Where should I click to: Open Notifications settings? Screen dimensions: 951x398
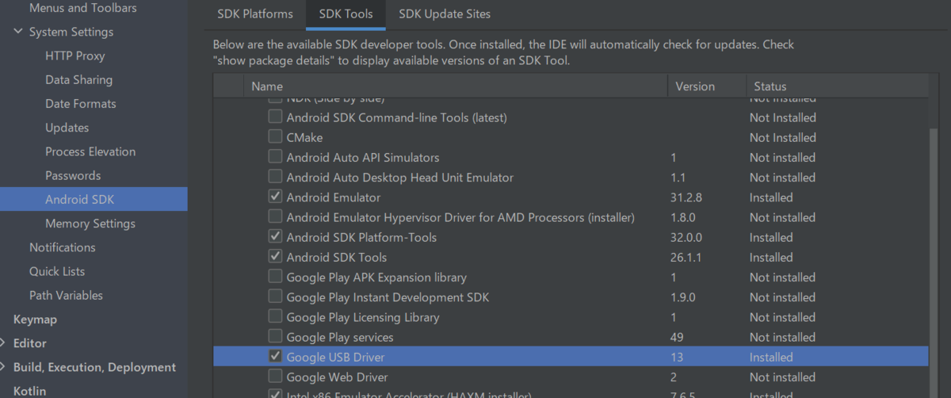pyautogui.click(x=63, y=247)
